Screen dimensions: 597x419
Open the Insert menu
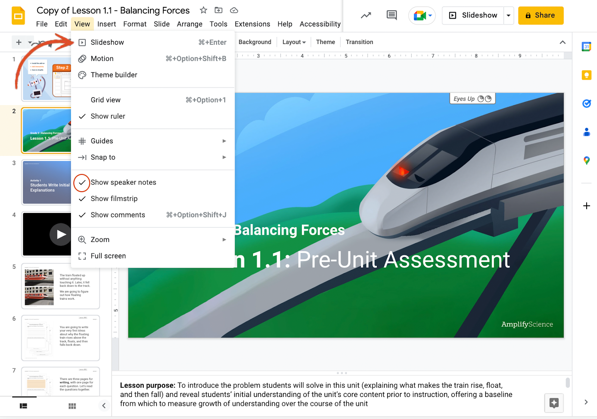(x=106, y=24)
